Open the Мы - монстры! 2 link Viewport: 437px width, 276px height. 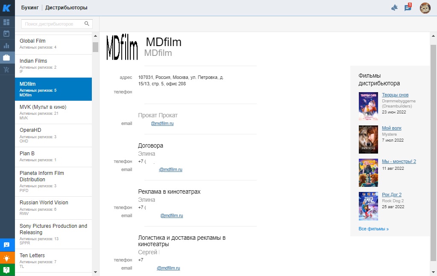pos(399,161)
